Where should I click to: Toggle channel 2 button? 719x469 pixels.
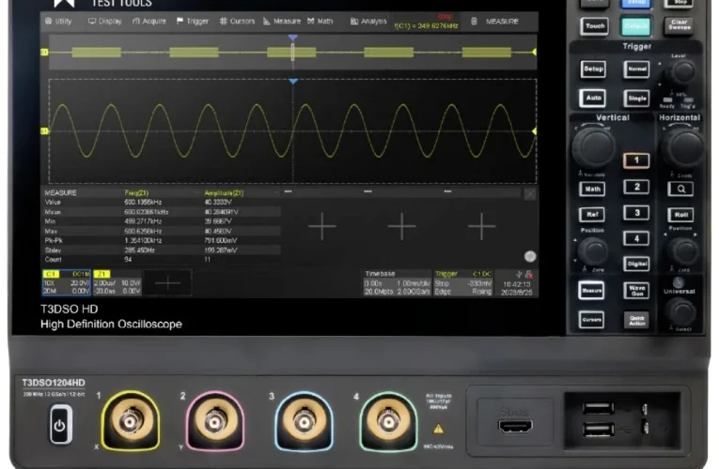(x=636, y=187)
